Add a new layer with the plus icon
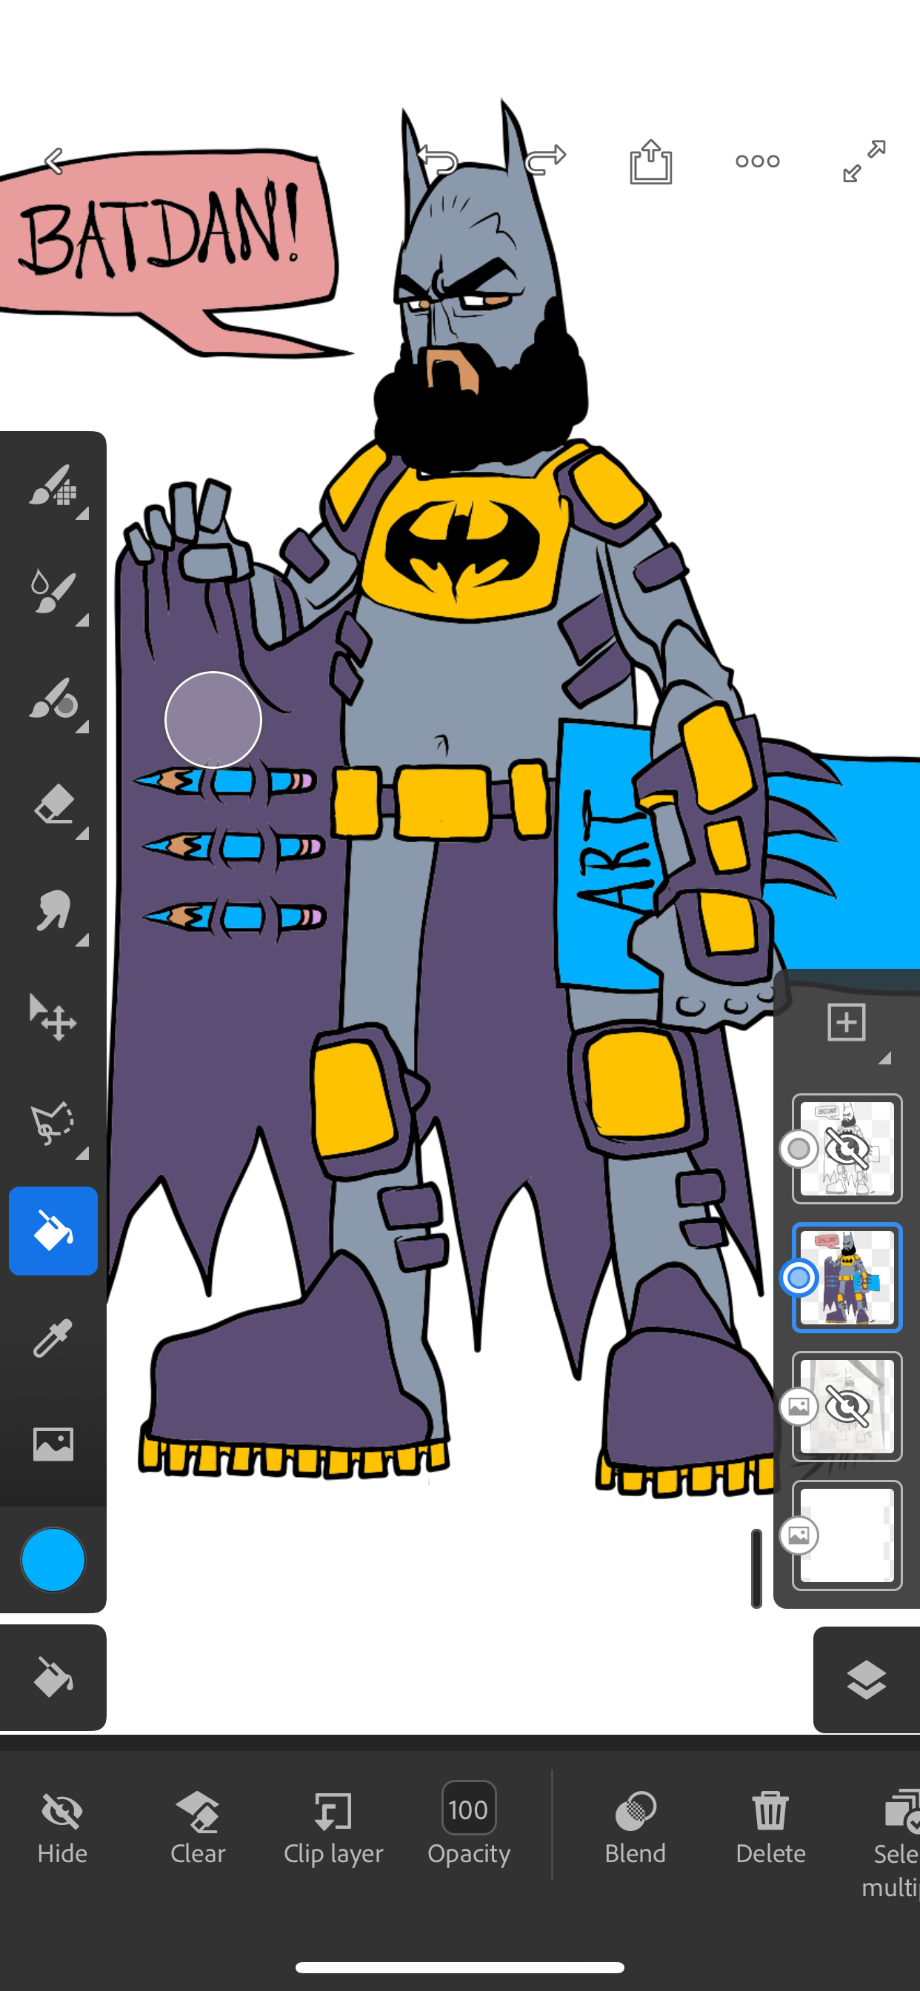 [x=847, y=1021]
